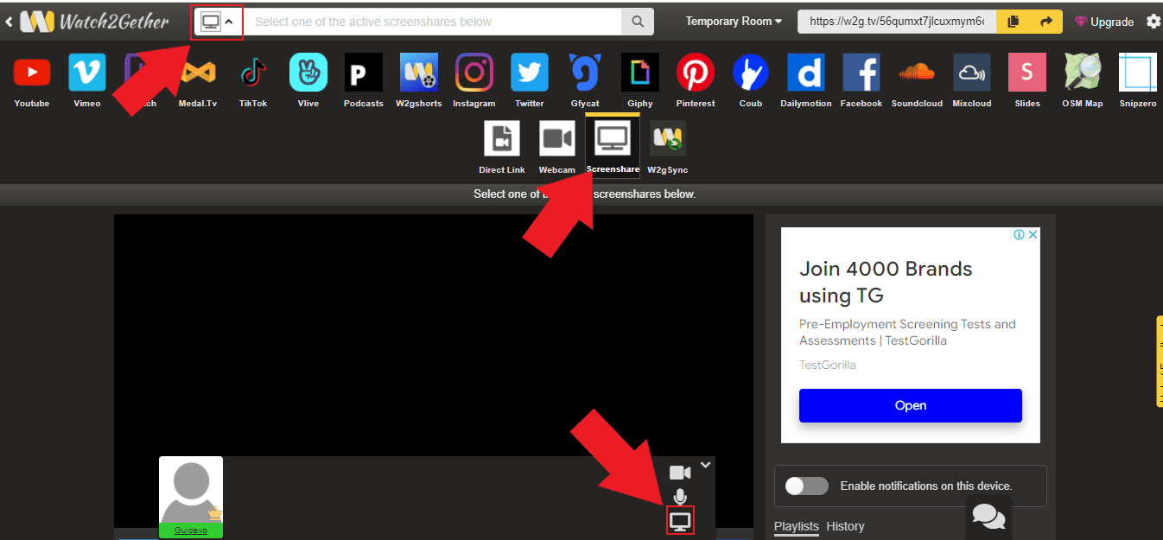This screenshot has height=540, width=1163.
Task: Choose the Snipzero source icon
Action: point(1138,73)
